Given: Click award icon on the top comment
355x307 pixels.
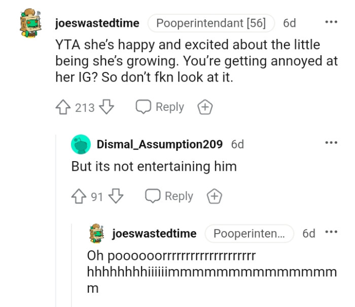Looking at the screenshot, I should (x=204, y=107).
